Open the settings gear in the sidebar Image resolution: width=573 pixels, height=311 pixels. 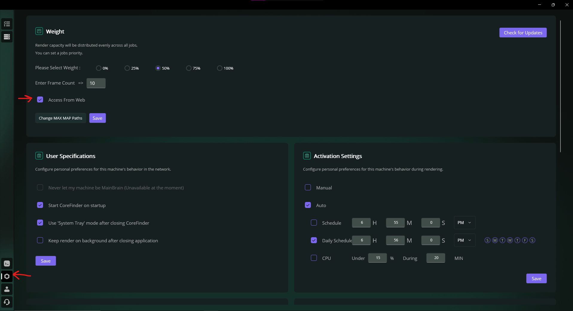click(7, 276)
